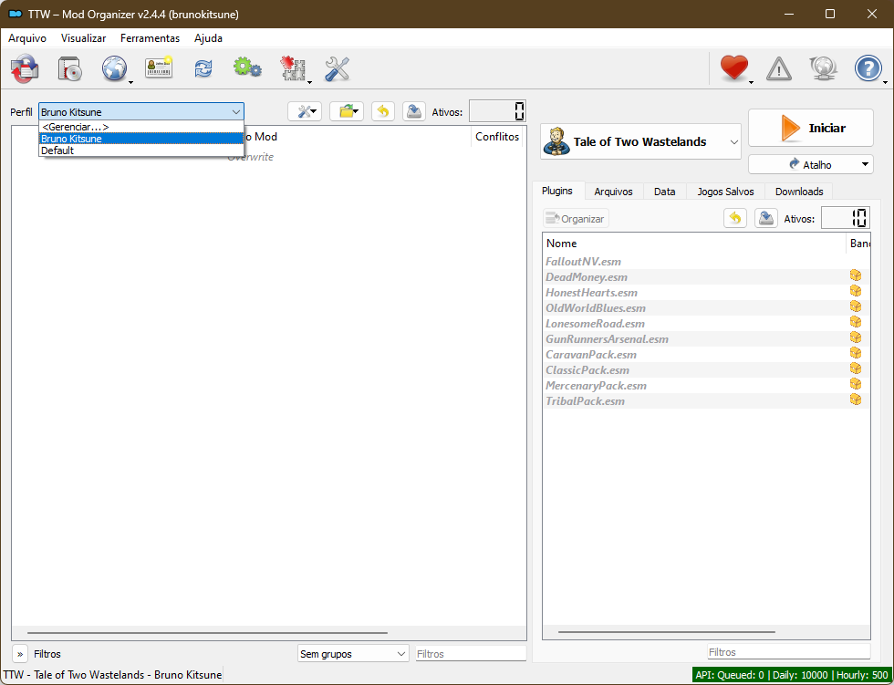Viewport: 894px width, 685px height.
Task: Switch to the Data tab
Action: point(665,192)
